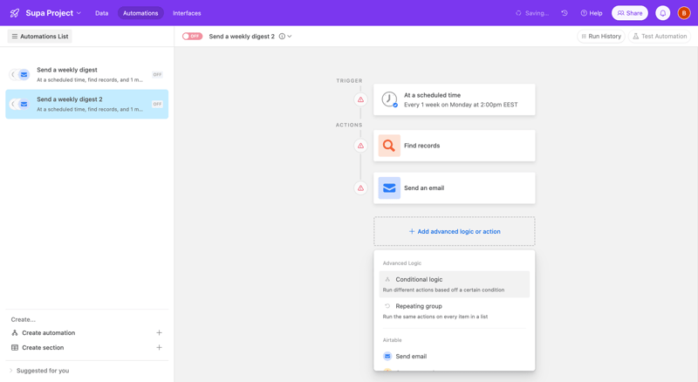Expand the automation name options chevron
Viewport: 698px width, 382px height.
[290, 36]
